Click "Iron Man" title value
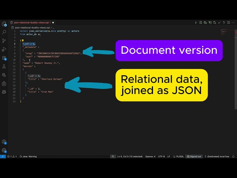Image resolution: width=237 pixels, height=178 pixels. pos(47,92)
